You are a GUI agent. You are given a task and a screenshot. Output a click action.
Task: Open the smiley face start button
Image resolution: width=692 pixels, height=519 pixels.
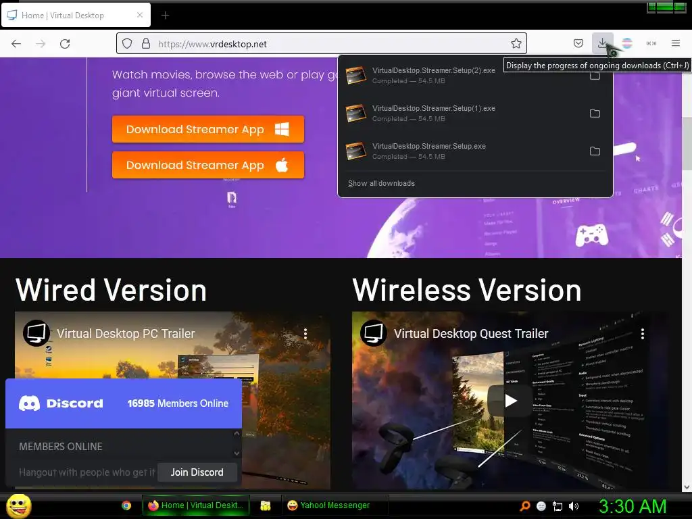click(18, 505)
